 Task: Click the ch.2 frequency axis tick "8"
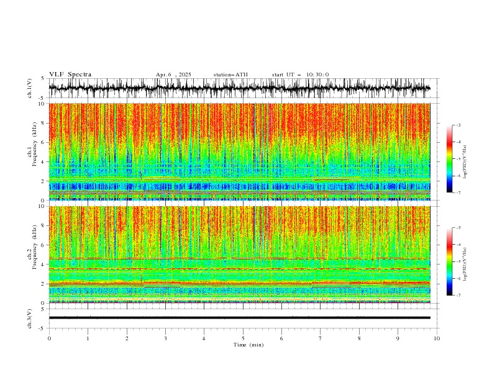coord(43,226)
